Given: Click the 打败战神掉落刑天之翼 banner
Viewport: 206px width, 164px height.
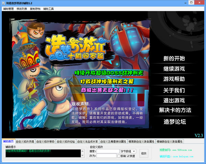Looking at the screenshot, I should coord(107,81).
